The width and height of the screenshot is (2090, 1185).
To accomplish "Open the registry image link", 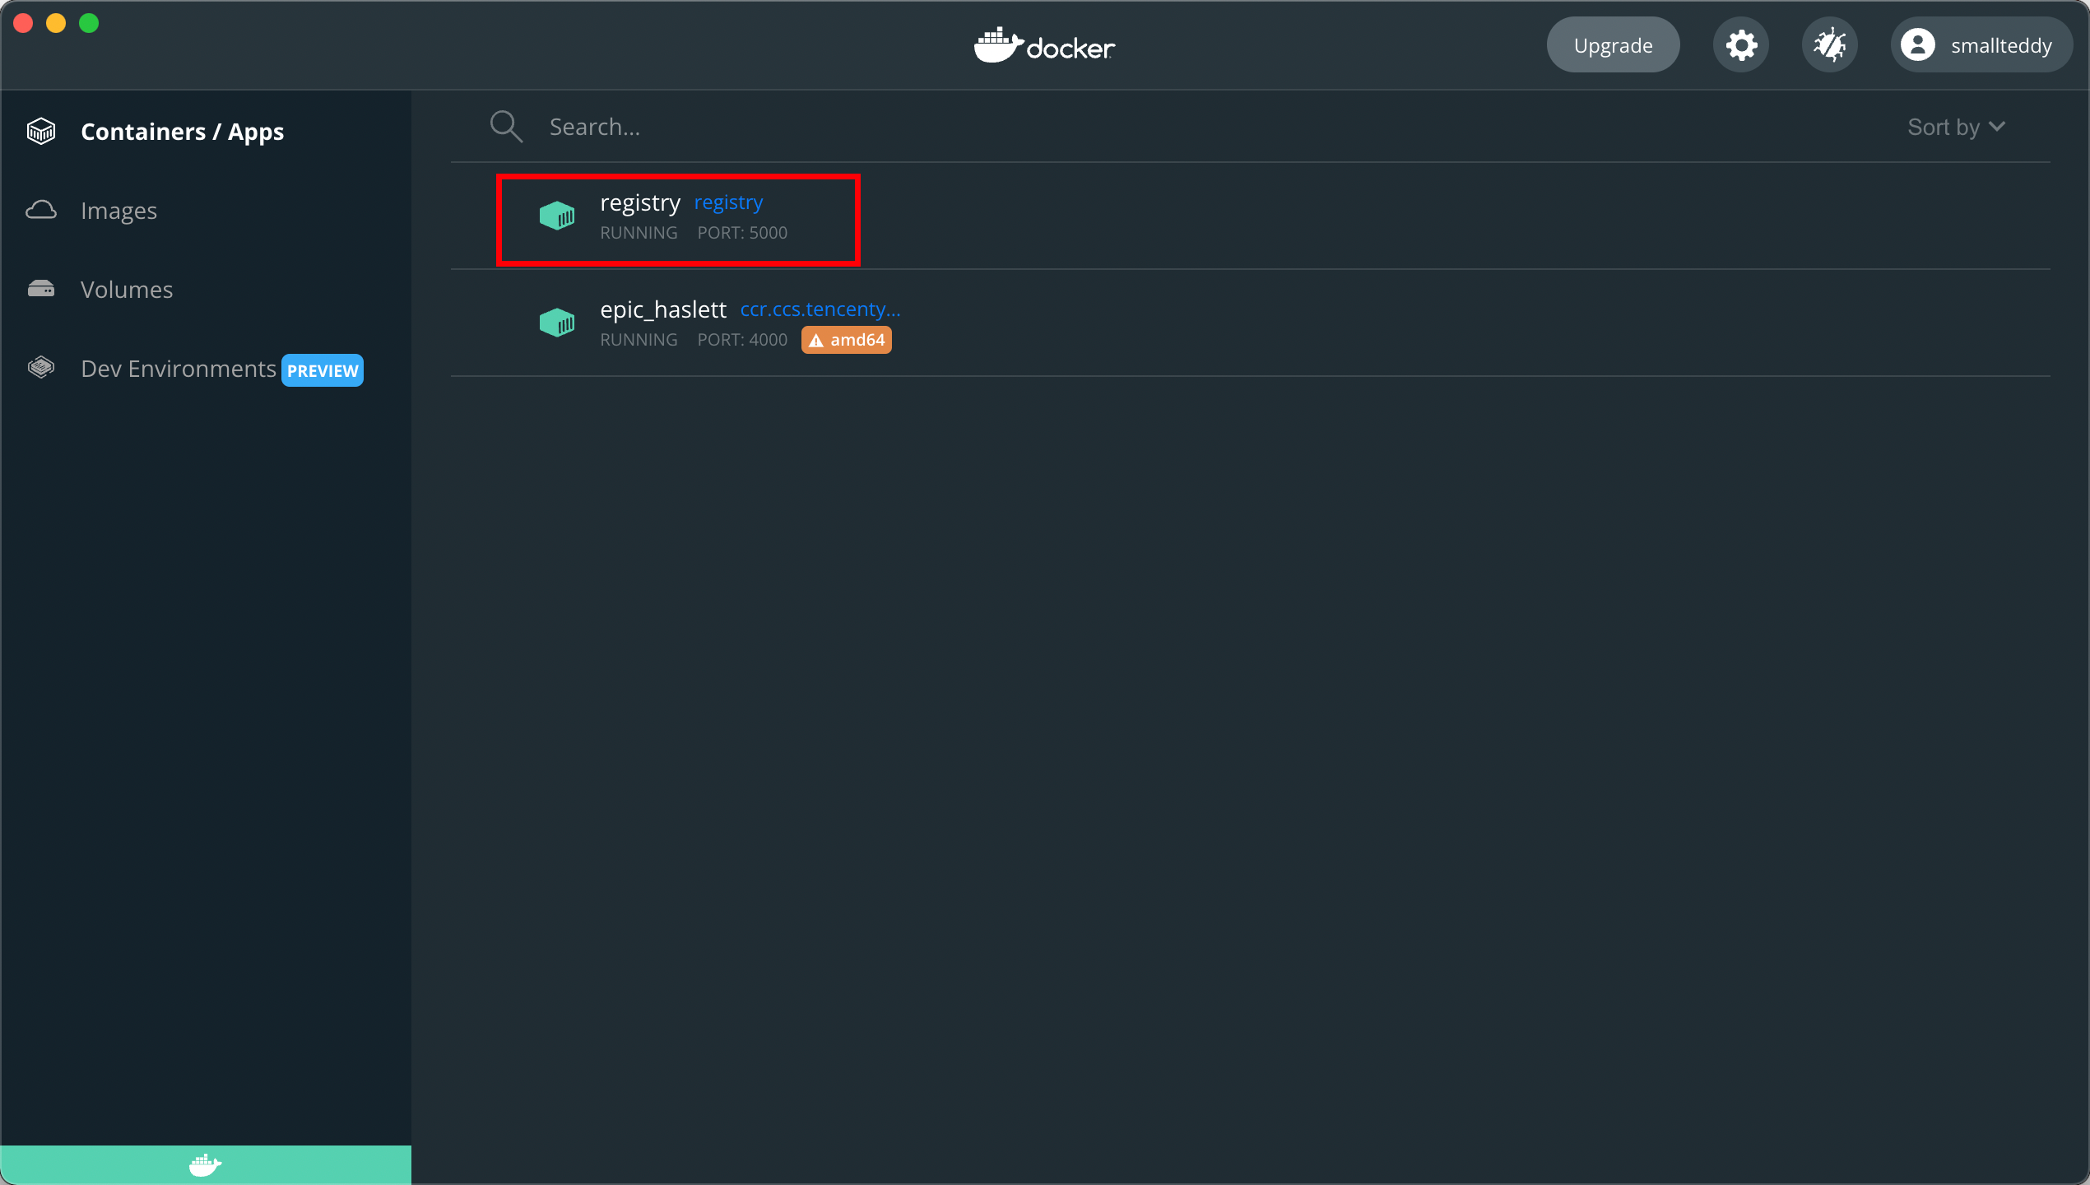I will click(x=727, y=202).
